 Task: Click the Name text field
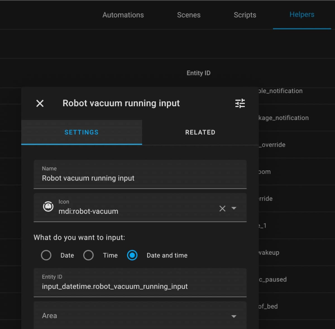[140, 178]
